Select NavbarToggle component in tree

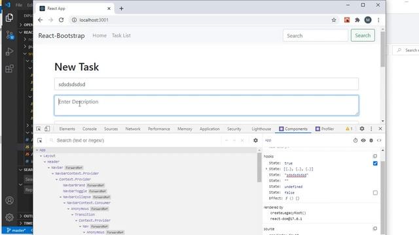pos(75,191)
